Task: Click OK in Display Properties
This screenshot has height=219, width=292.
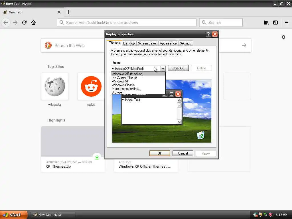Action: pyautogui.click(x=160, y=153)
